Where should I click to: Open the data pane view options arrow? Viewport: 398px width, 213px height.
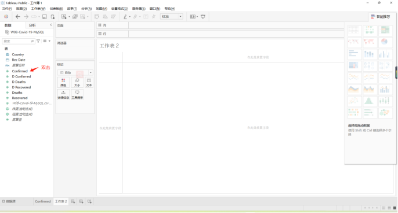49,41
